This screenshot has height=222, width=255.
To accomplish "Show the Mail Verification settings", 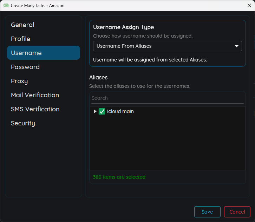I will coord(35,95).
